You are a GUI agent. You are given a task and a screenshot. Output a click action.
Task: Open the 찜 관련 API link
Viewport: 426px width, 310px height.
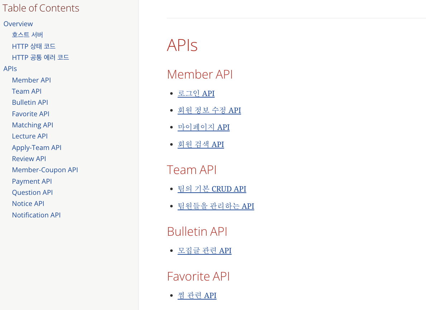[x=197, y=295]
